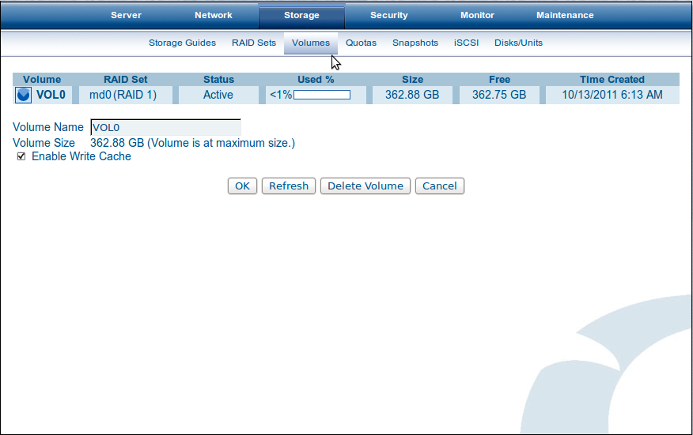
Task: Click the Volume Name input field
Action: pyautogui.click(x=166, y=127)
